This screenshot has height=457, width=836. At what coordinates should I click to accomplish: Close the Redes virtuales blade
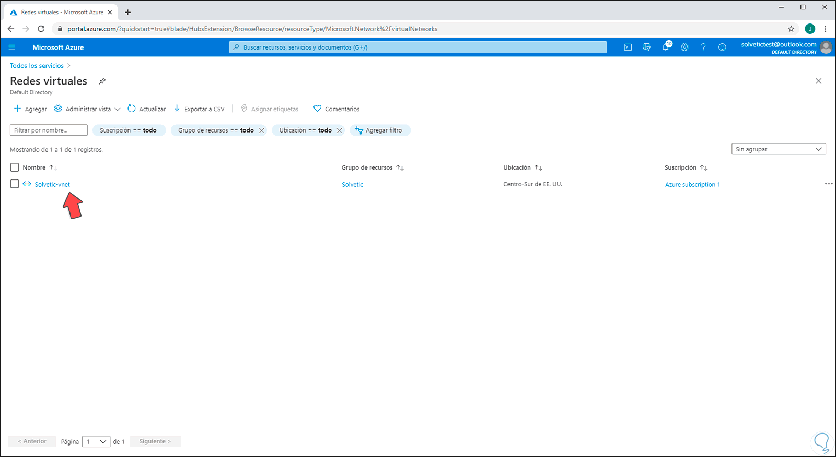pos(819,81)
